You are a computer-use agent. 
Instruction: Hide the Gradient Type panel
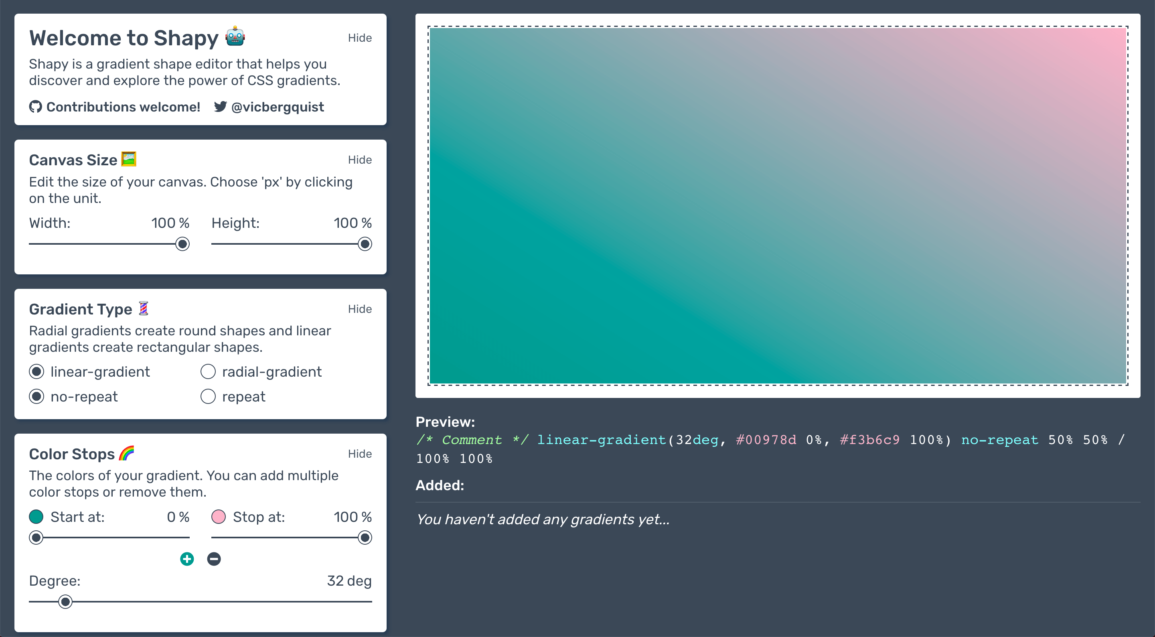pyautogui.click(x=360, y=309)
